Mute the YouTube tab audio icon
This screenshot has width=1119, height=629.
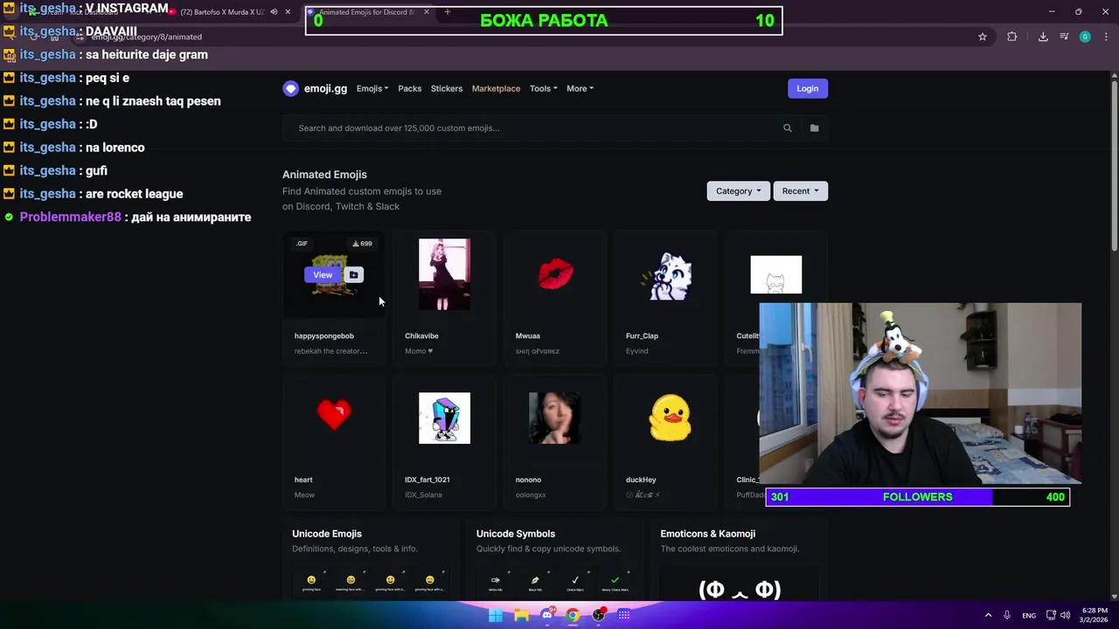(274, 12)
